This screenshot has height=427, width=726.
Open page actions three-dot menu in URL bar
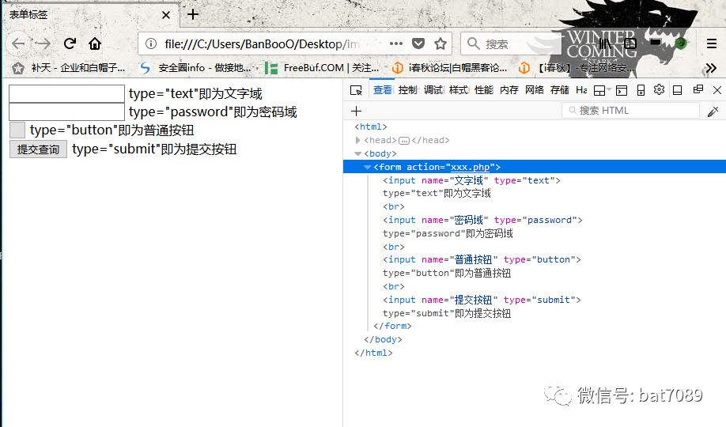(396, 43)
